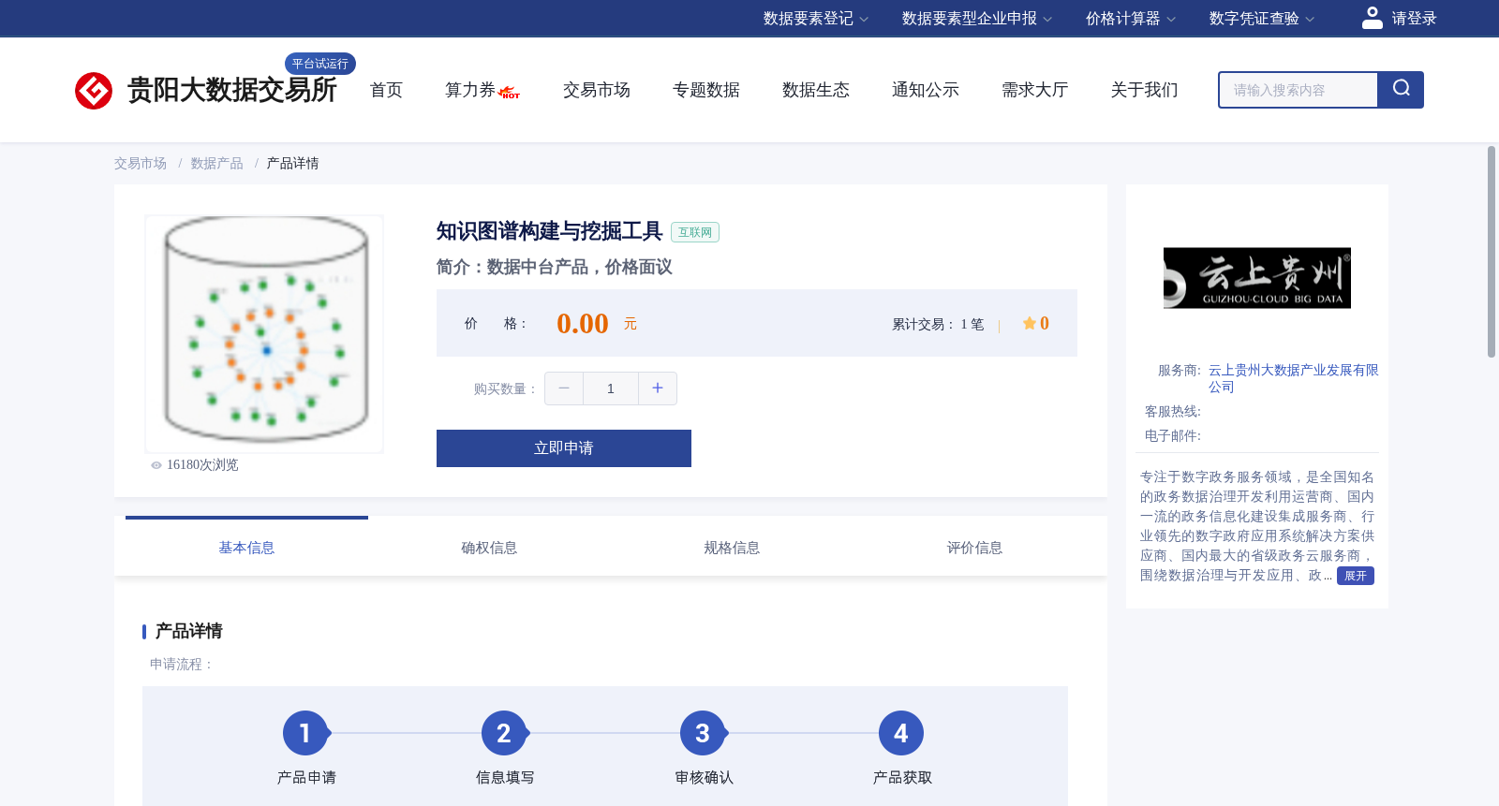1499x806 pixels.
Task: Click the 电子邮件 label
Action: (1173, 436)
